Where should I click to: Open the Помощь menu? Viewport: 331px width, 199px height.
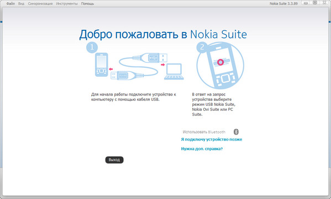click(x=87, y=3)
